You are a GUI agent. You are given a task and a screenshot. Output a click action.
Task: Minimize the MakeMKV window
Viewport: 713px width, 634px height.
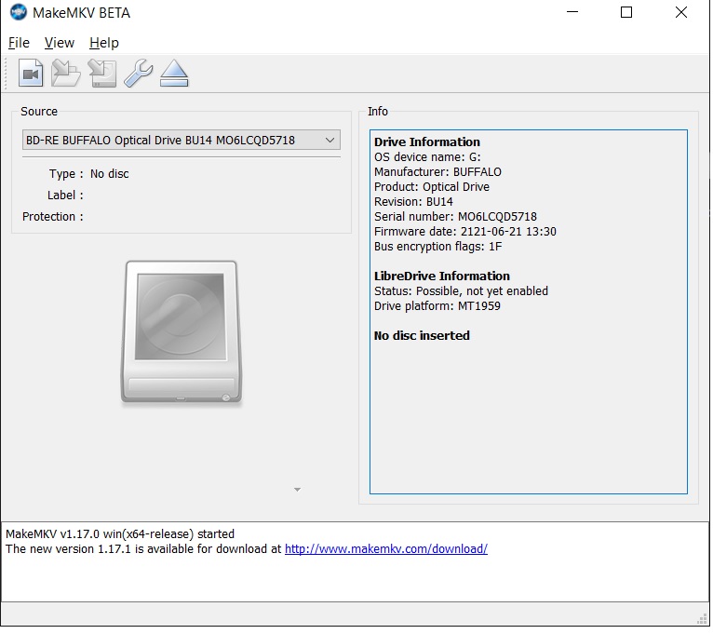point(572,12)
